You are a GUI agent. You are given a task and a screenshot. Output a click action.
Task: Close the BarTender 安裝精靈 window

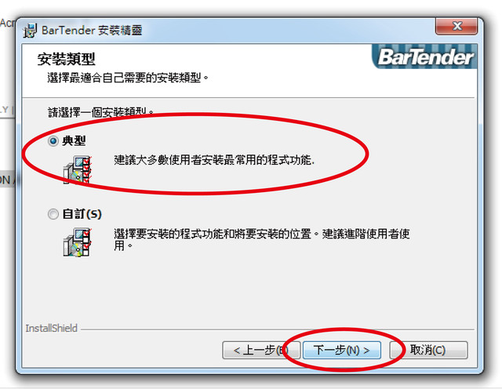457,26
